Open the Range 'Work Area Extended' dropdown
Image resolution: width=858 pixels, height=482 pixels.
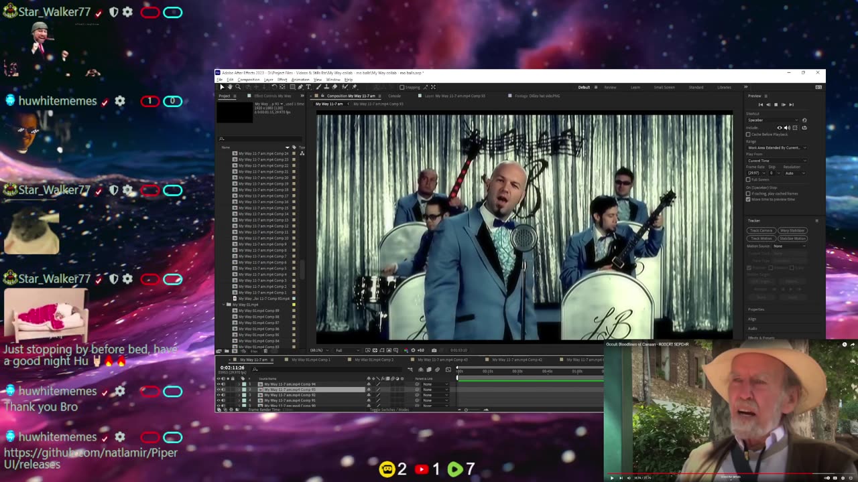(777, 148)
